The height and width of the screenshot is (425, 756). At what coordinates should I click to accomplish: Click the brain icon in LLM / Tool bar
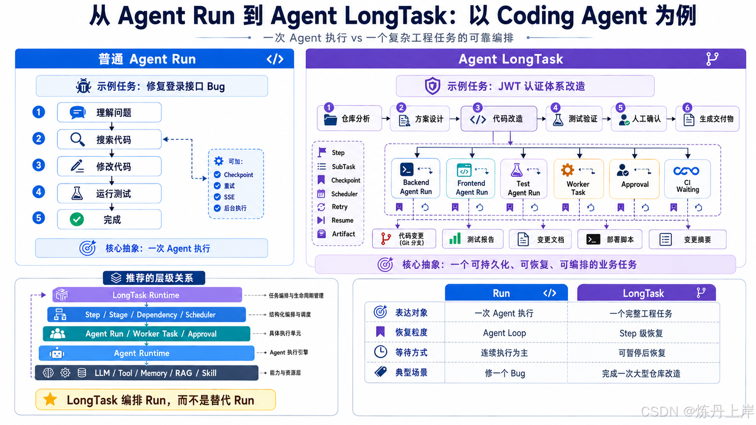48,373
